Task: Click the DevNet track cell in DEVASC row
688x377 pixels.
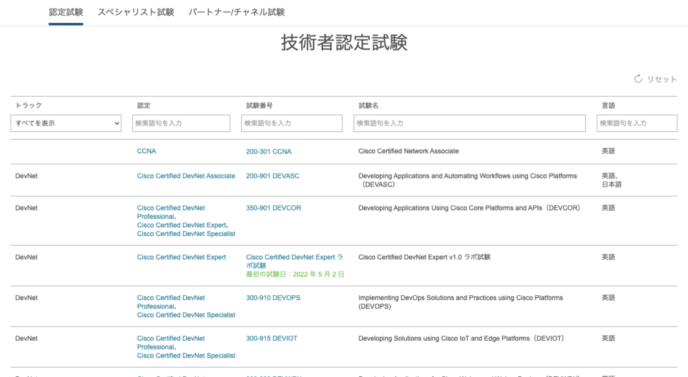Action: click(26, 176)
